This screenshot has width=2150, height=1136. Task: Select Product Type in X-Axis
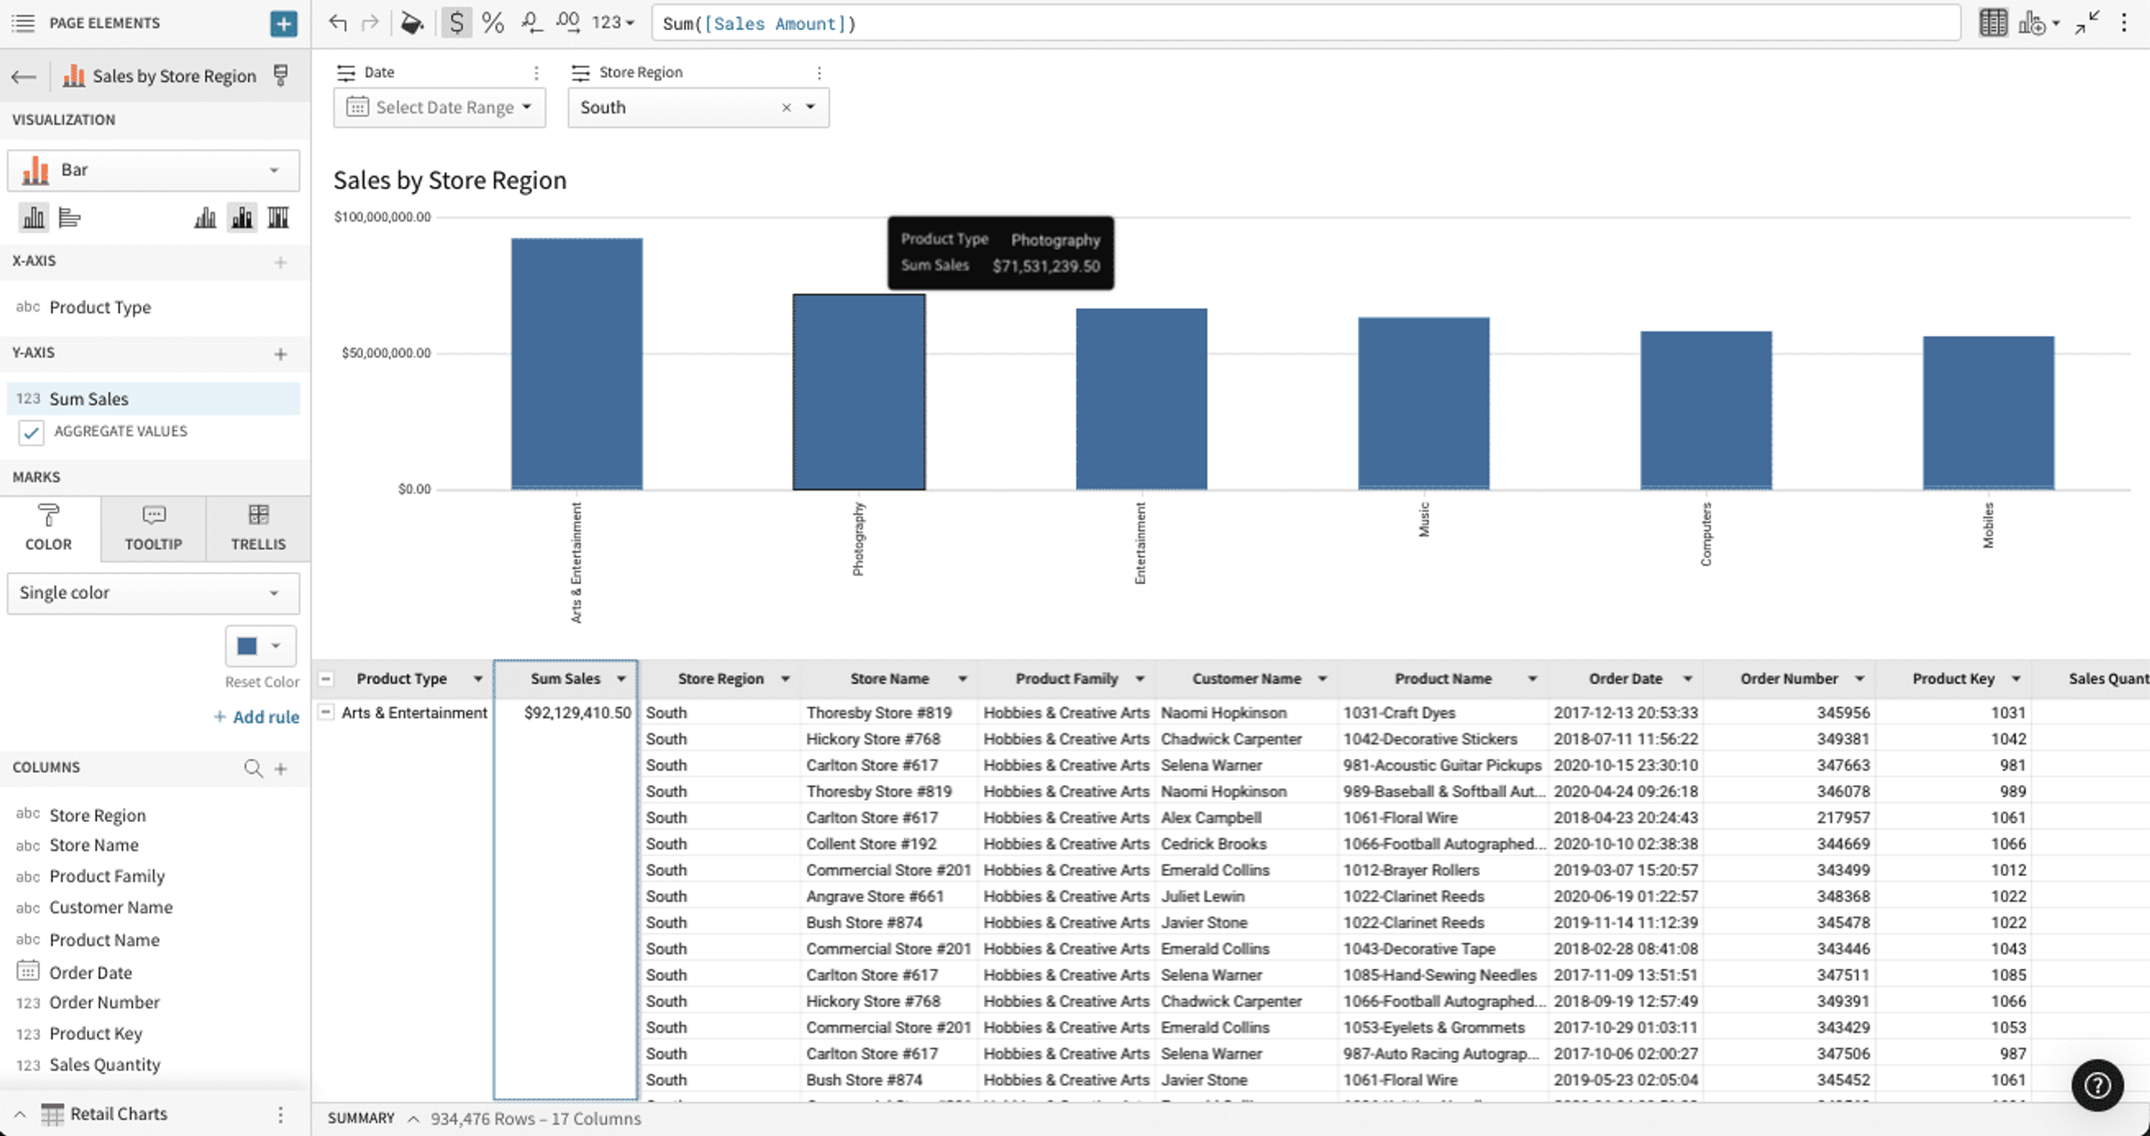point(153,307)
